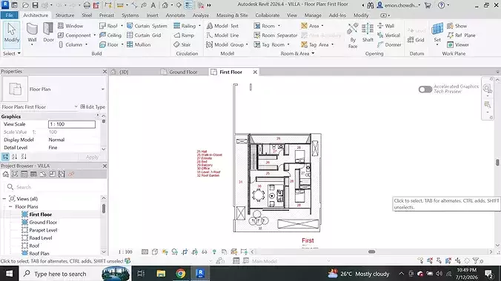Click the Project Browser vertical scrollbar thumb
This screenshot has width=501, height=281.
tap(104, 209)
